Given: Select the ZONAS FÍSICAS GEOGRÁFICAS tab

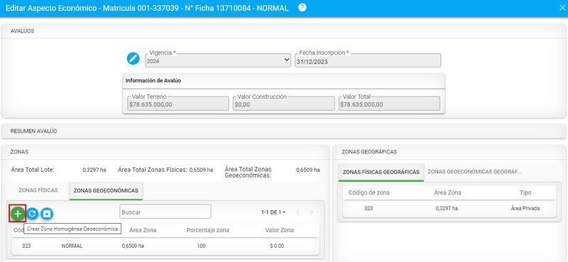Looking at the screenshot, I should coord(381,172).
